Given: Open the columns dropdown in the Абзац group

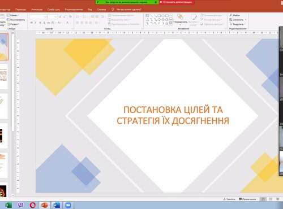Looking at the screenshot, I should pos(97,23).
